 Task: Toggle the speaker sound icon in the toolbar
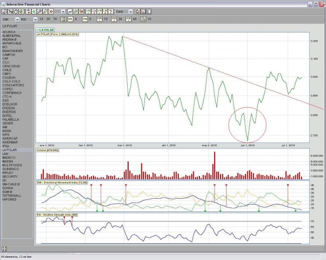coord(21,11)
